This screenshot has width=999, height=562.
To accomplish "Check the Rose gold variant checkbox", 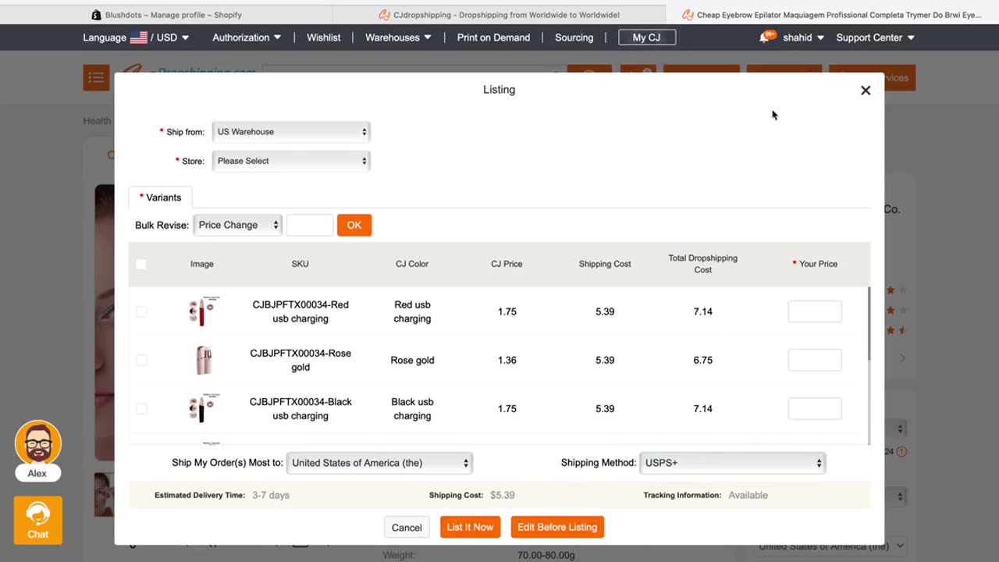I will (141, 360).
